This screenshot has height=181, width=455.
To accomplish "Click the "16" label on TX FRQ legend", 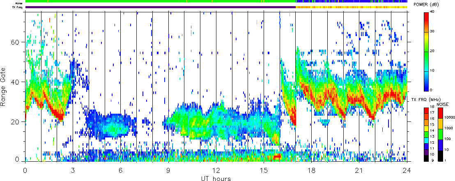I will tap(432, 118).
